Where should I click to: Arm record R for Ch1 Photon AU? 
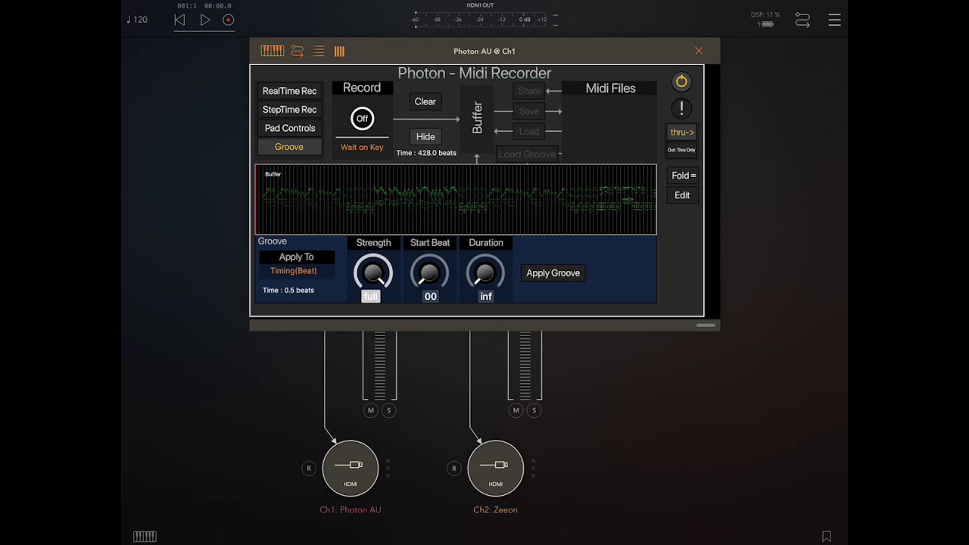point(308,469)
